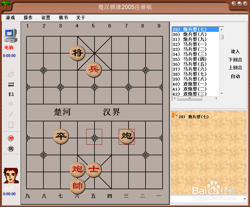Toggle the black 将 side control
250x207 pixels.
coord(11,149)
